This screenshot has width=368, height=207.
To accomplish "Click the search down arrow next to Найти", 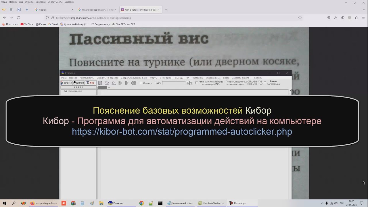I will coord(187,83).
